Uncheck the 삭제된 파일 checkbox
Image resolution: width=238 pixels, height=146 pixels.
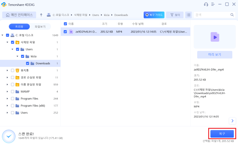(12, 42)
